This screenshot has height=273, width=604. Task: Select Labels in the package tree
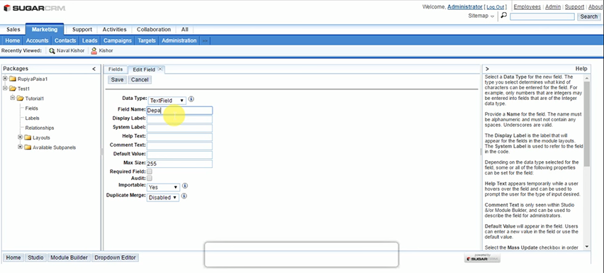pyautogui.click(x=33, y=118)
